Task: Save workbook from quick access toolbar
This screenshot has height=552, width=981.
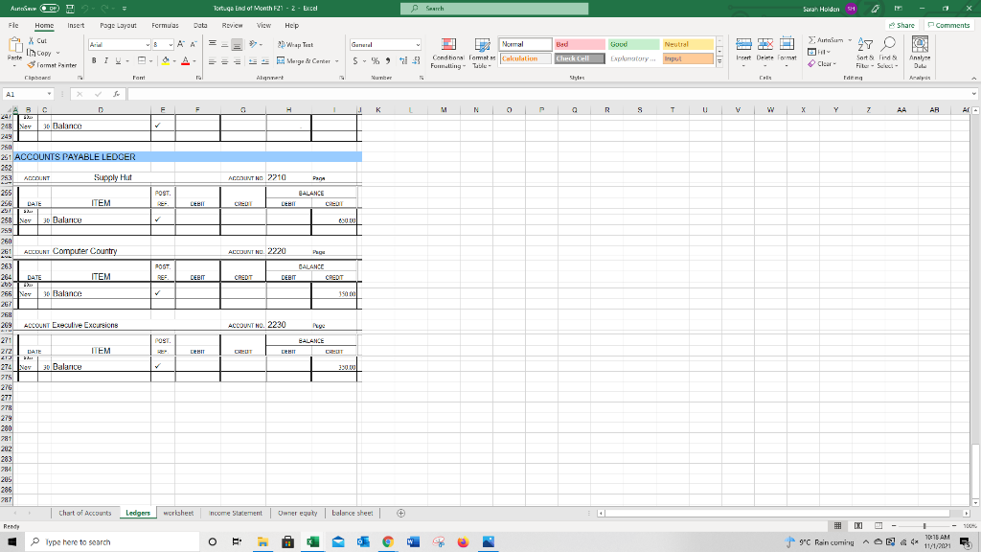Action: pos(70,9)
